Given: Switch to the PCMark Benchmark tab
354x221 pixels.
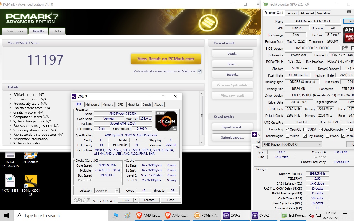Looking at the screenshot, I should pyautogui.click(x=15, y=31).
